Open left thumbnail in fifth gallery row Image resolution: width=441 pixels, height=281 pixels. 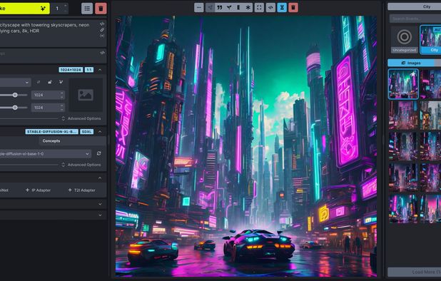click(x=403, y=208)
